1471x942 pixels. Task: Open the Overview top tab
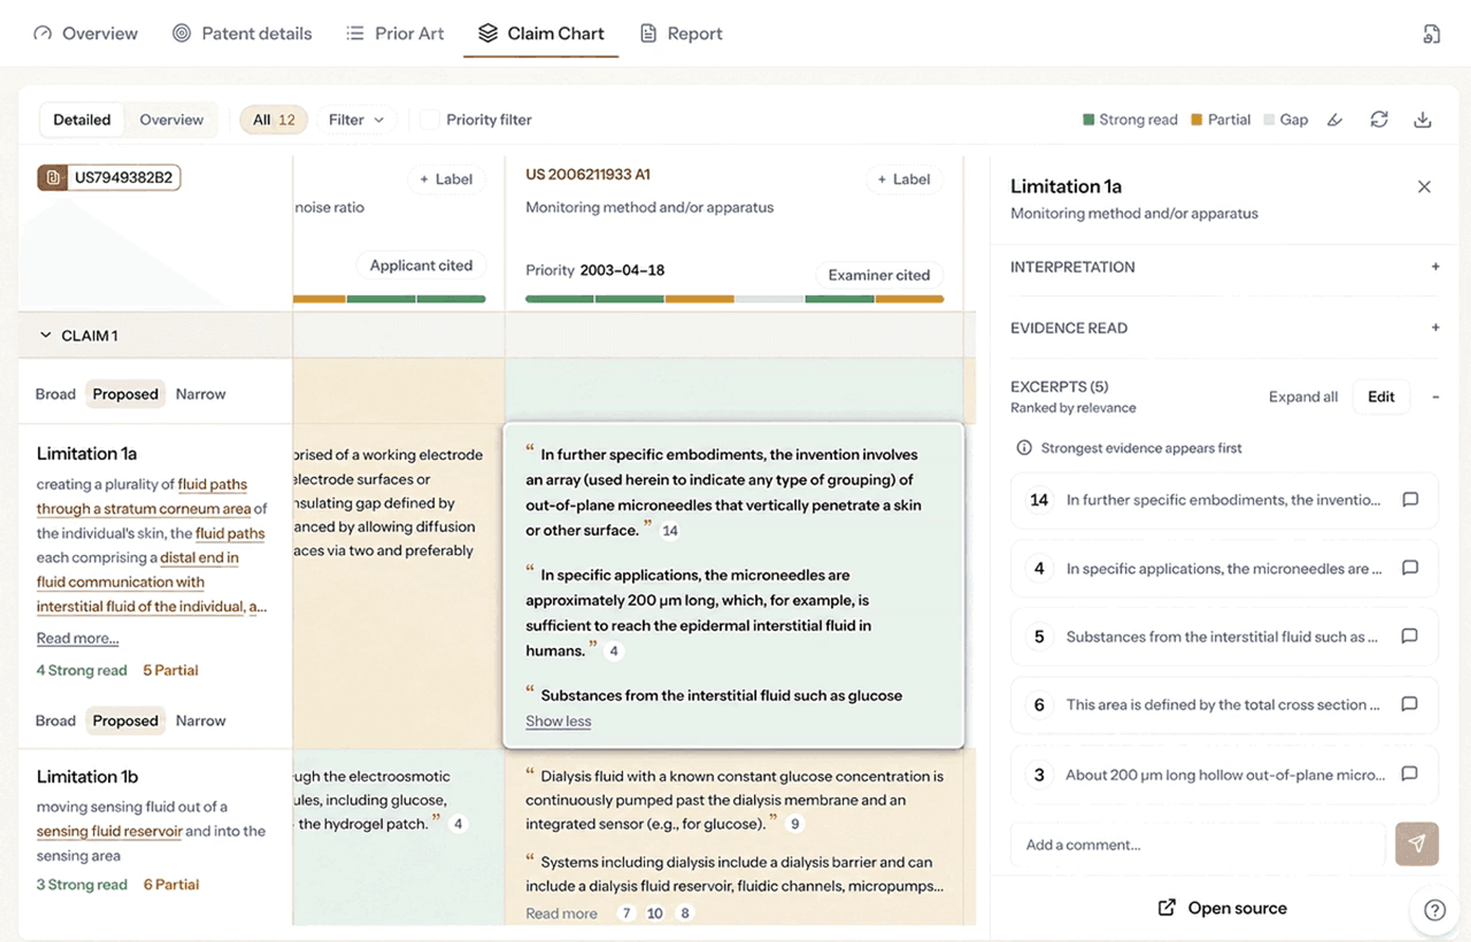86,34
